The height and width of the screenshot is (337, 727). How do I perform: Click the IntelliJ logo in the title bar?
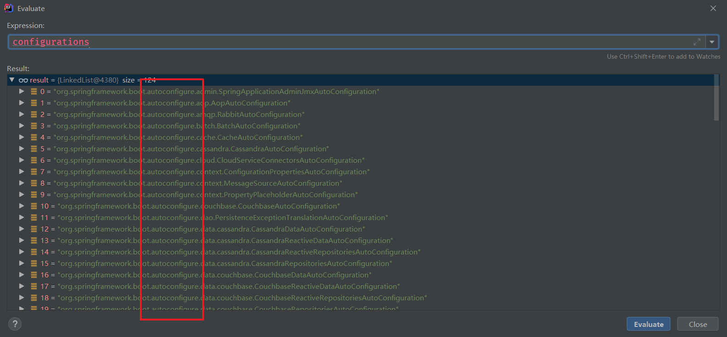click(9, 8)
